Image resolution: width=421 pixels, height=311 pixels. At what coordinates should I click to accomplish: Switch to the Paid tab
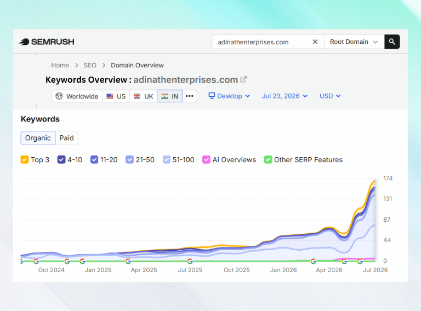(x=66, y=138)
